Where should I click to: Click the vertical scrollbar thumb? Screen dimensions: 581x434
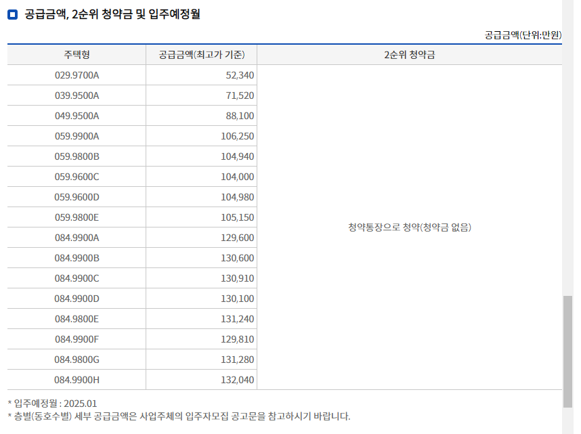pos(567,351)
